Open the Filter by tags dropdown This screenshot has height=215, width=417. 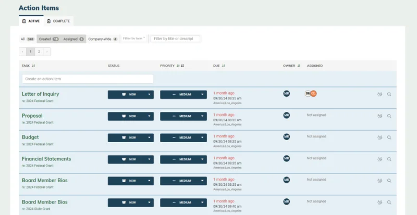click(134, 39)
